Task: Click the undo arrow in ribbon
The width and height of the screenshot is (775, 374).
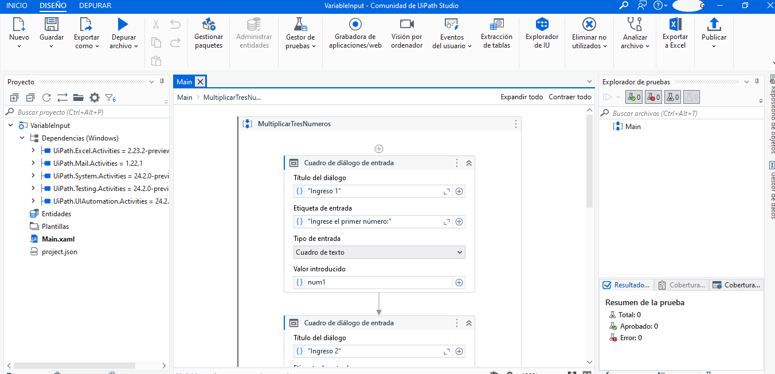Action: pyautogui.click(x=175, y=24)
